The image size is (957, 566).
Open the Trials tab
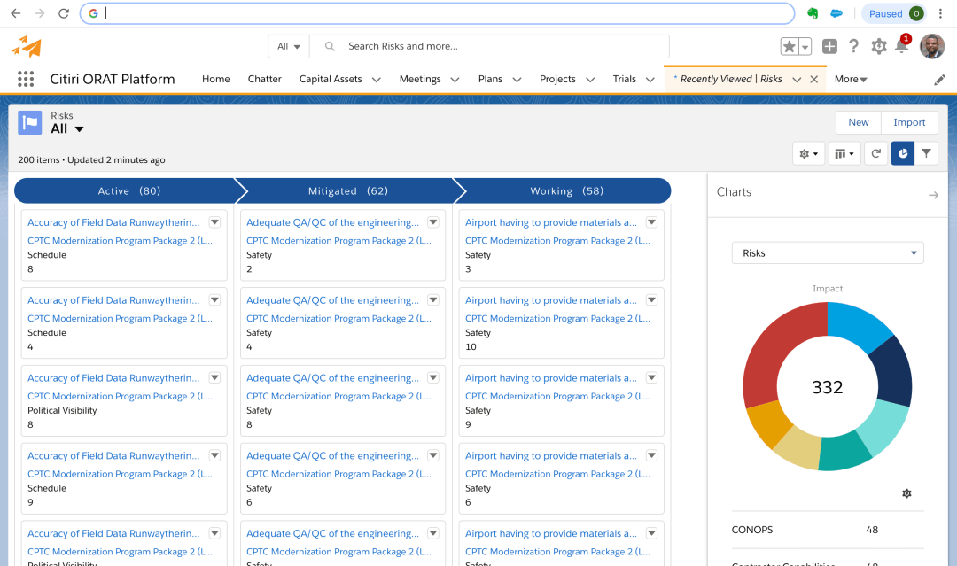tap(625, 80)
